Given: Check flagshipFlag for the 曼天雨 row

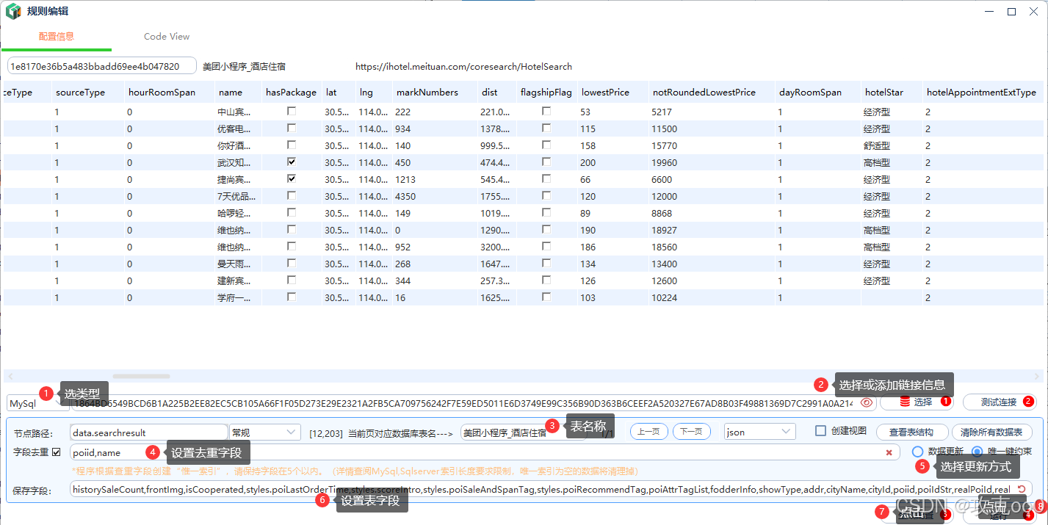Looking at the screenshot, I should tap(546, 263).
